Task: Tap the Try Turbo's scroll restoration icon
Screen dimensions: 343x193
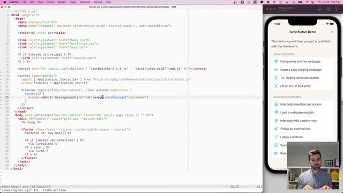Action: (276, 78)
